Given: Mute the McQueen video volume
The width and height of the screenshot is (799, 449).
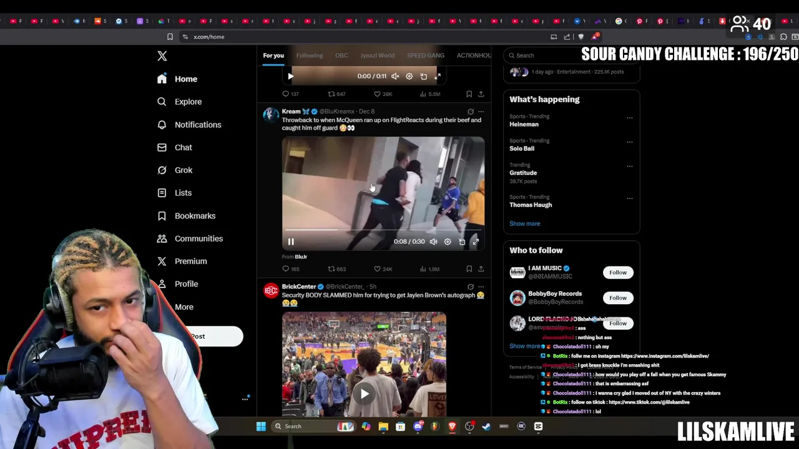Looking at the screenshot, I should (433, 241).
